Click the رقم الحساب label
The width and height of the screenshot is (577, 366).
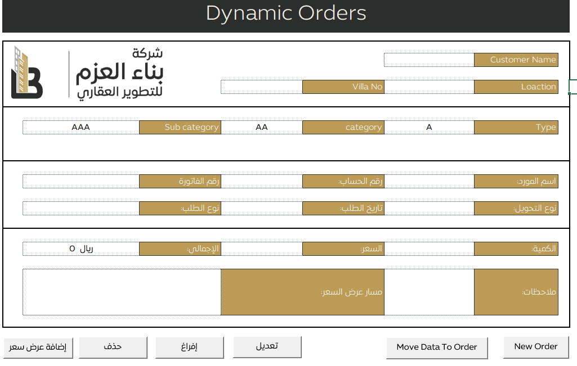343,182
